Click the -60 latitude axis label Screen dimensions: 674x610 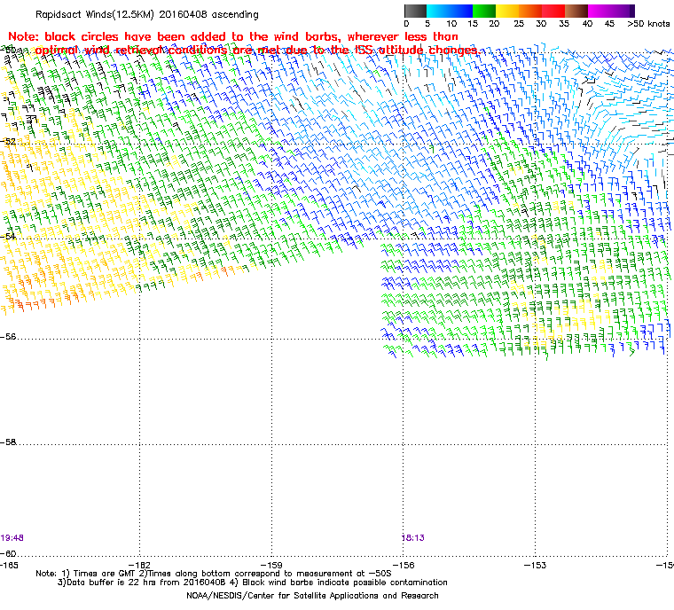click(9, 553)
